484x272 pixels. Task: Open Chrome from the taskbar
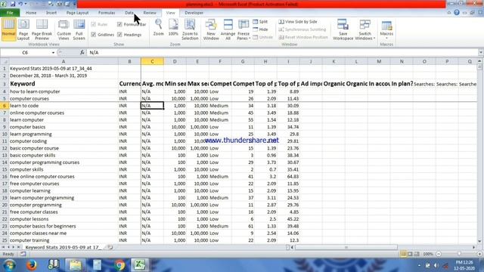pos(119,265)
